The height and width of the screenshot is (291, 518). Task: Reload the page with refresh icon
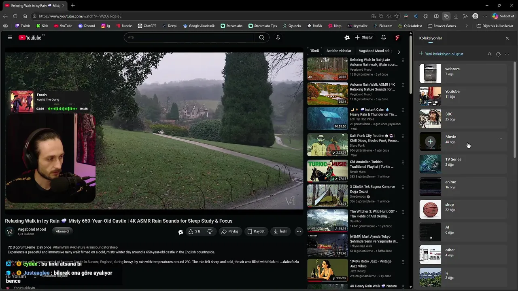(x=15, y=16)
